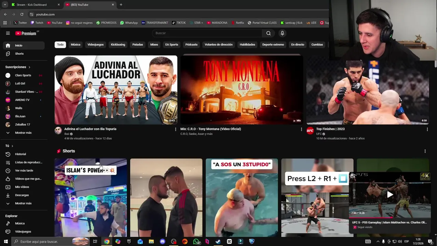Viewport: 437px width, 246px height.
Task: Open Steam from Windows taskbar
Action: (x=218, y=242)
